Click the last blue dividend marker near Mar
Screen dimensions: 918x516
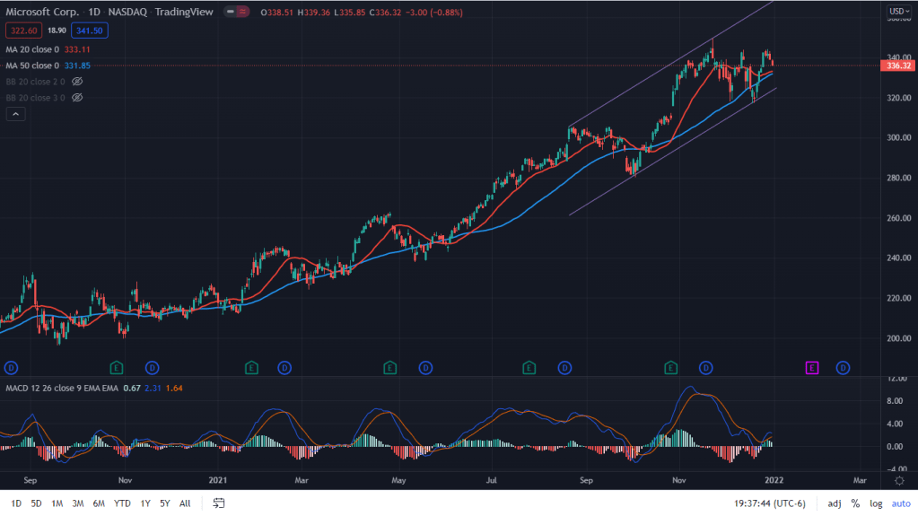point(843,367)
